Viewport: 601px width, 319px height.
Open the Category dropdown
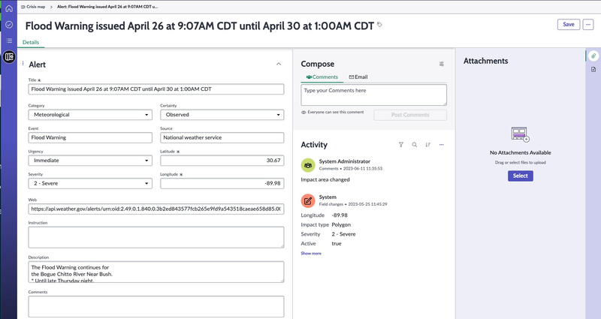point(90,115)
